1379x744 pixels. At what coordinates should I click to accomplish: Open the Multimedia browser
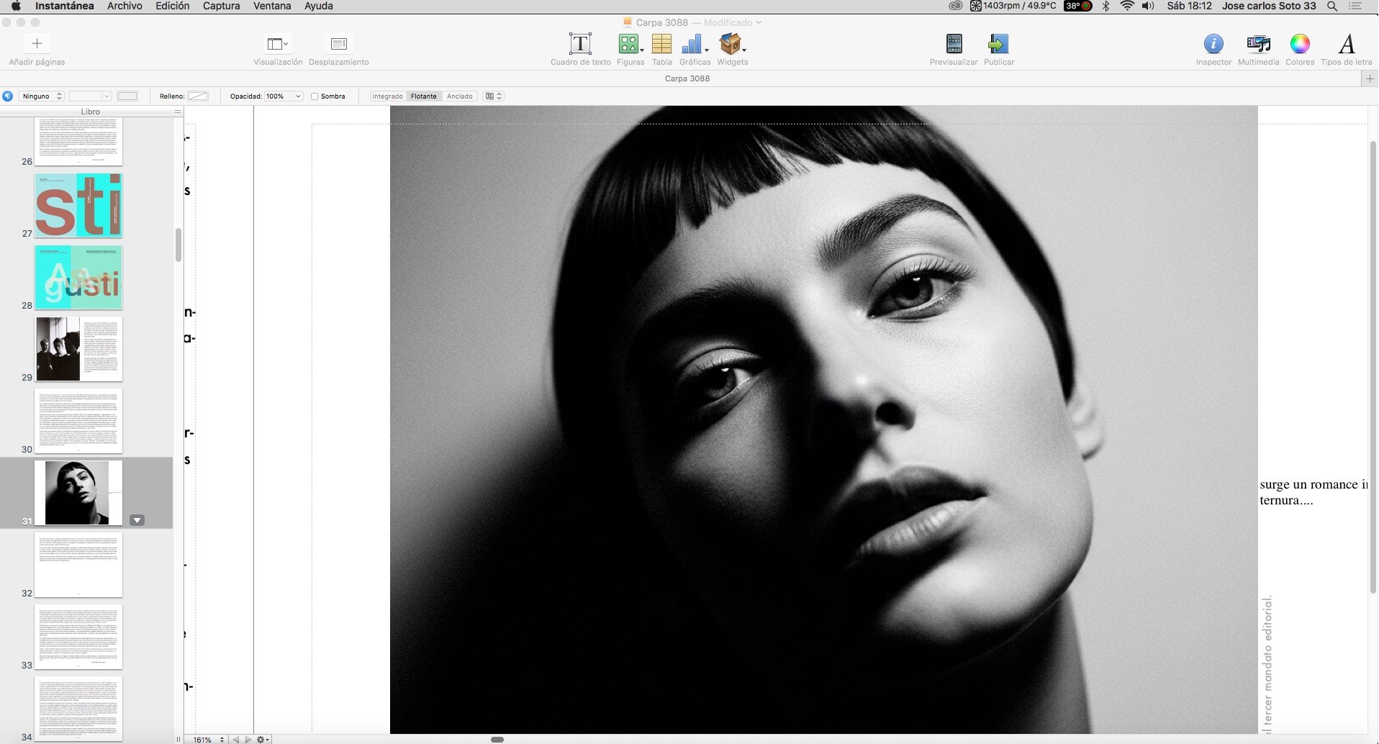point(1258,44)
